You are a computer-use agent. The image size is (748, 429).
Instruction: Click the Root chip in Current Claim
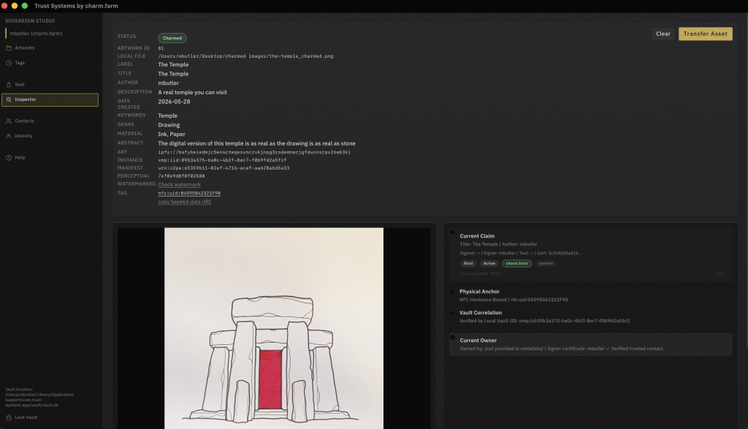468,263
